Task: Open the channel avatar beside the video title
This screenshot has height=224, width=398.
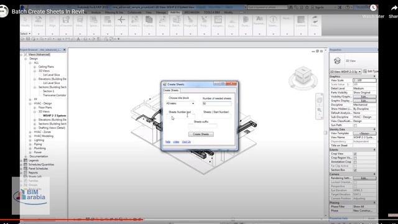Action: pos(4,11)
